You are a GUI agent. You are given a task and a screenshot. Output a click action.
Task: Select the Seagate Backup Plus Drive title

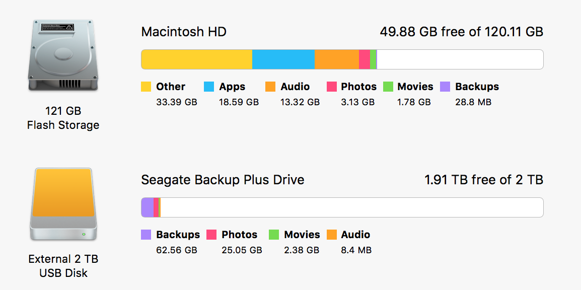point(223,180)
